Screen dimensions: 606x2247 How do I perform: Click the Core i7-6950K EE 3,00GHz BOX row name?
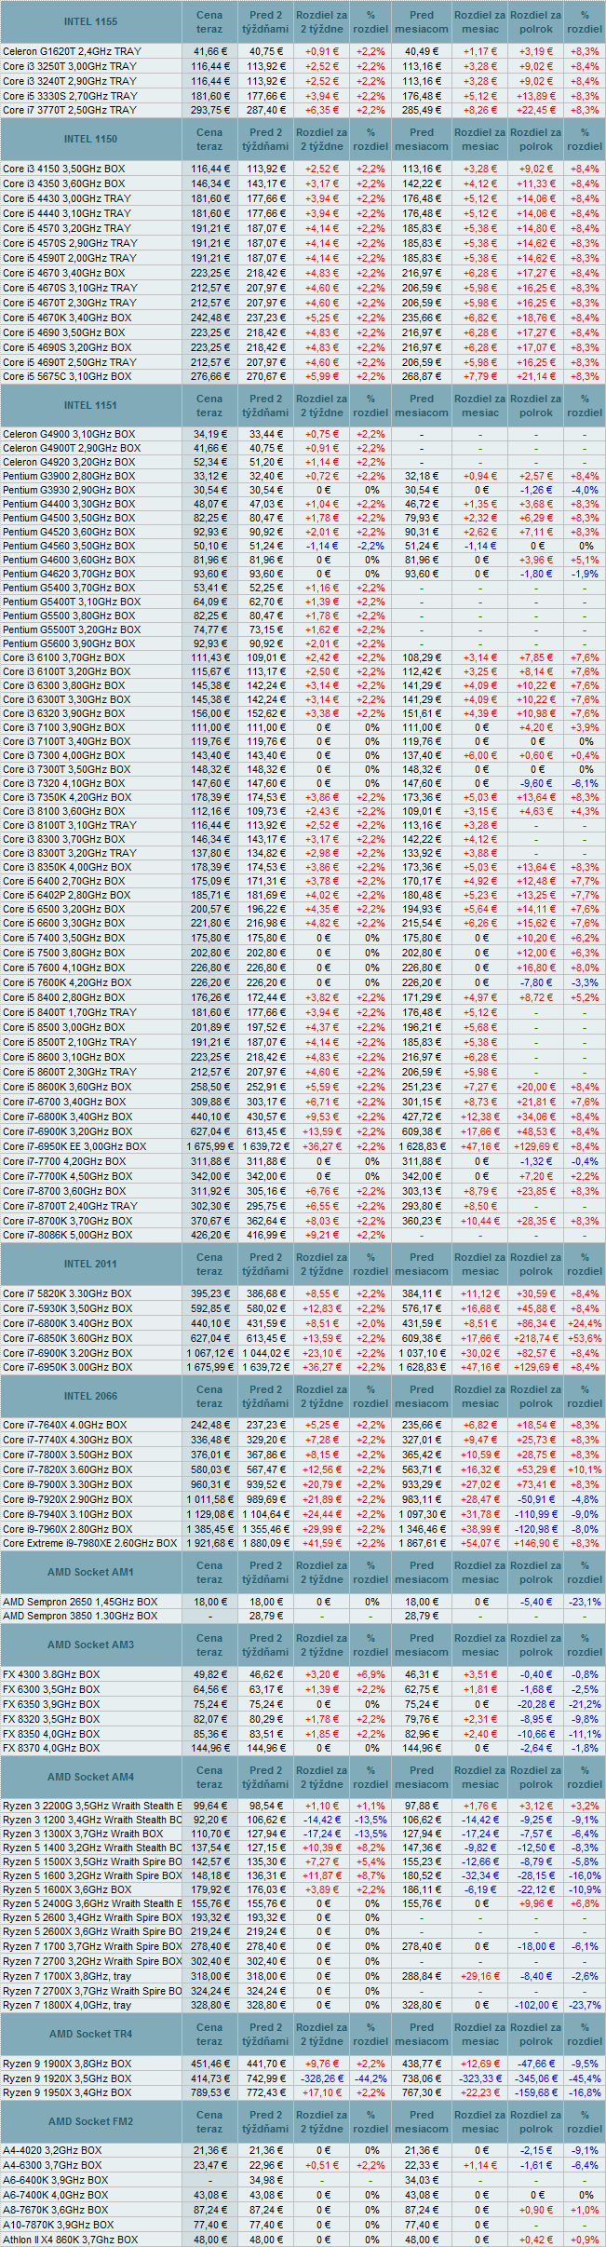[x=74, y=1146]
